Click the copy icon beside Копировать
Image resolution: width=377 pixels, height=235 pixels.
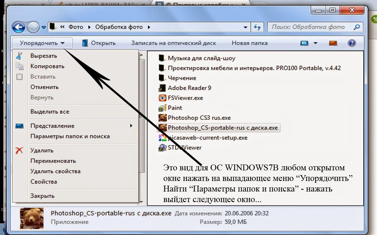coord(19,66)
